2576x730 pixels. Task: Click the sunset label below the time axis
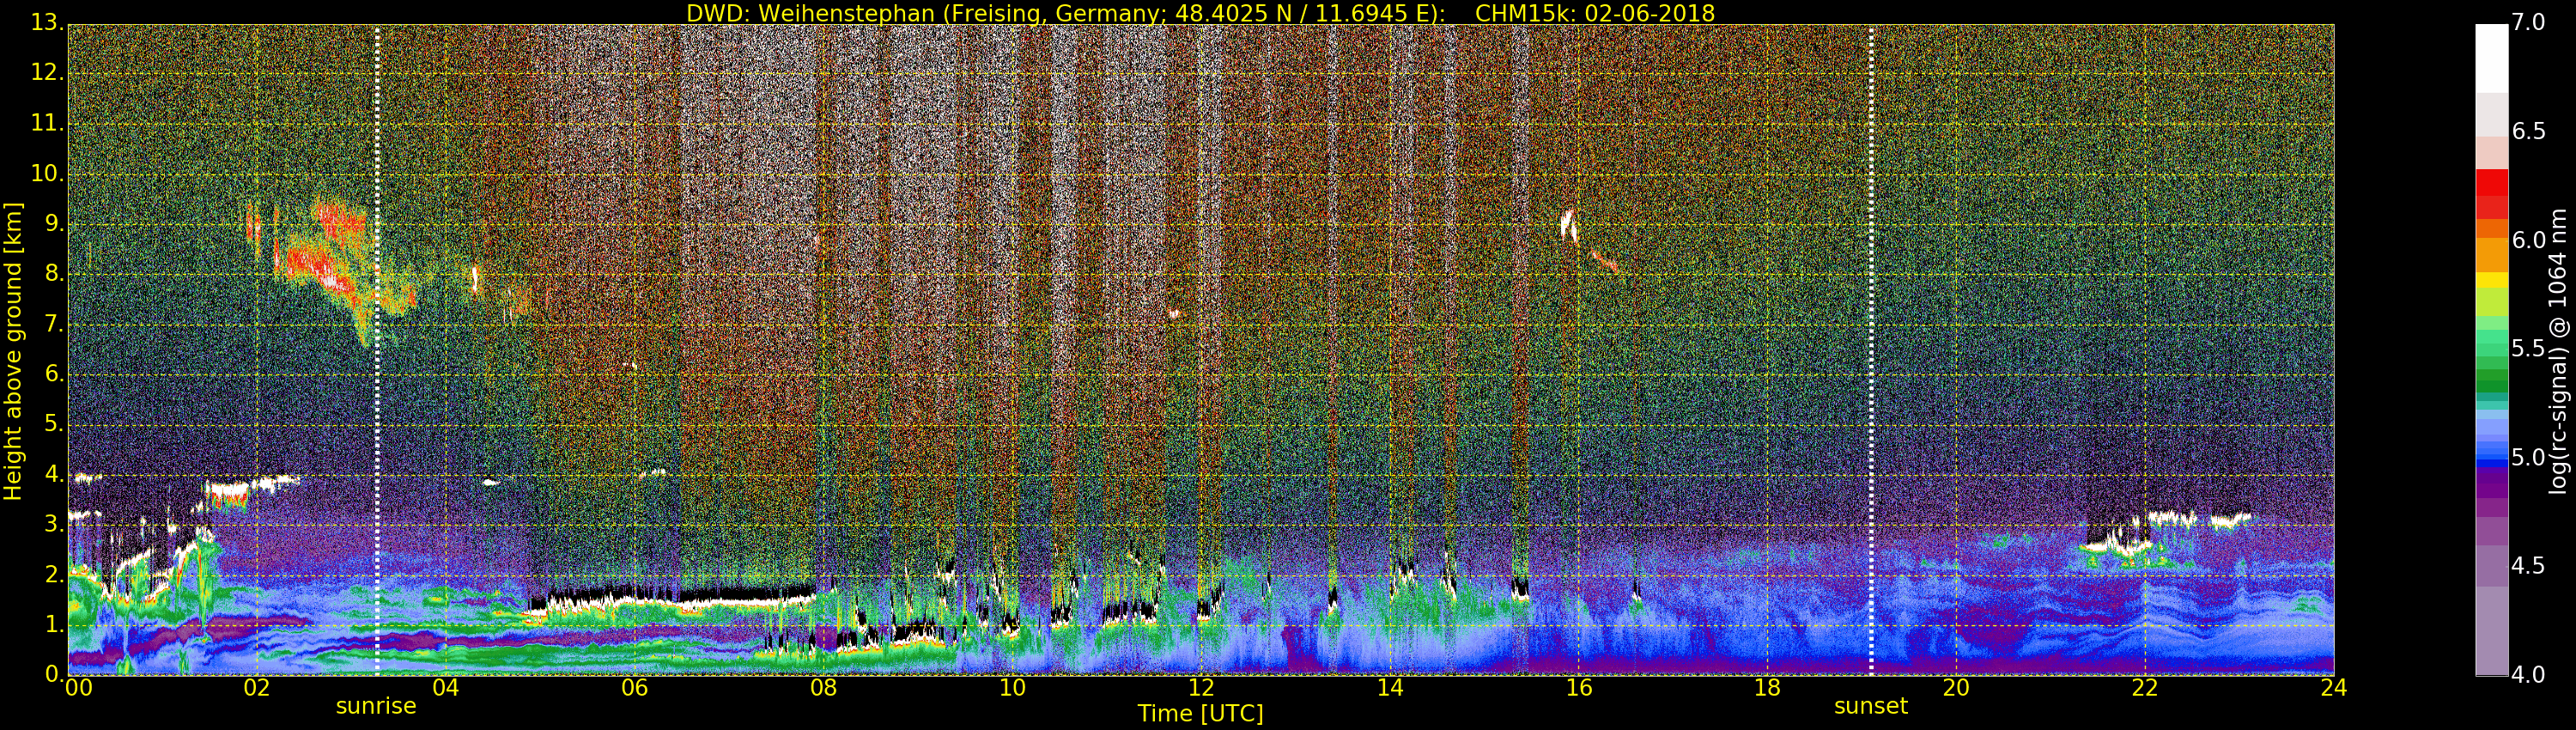(x=1870, y=706)
